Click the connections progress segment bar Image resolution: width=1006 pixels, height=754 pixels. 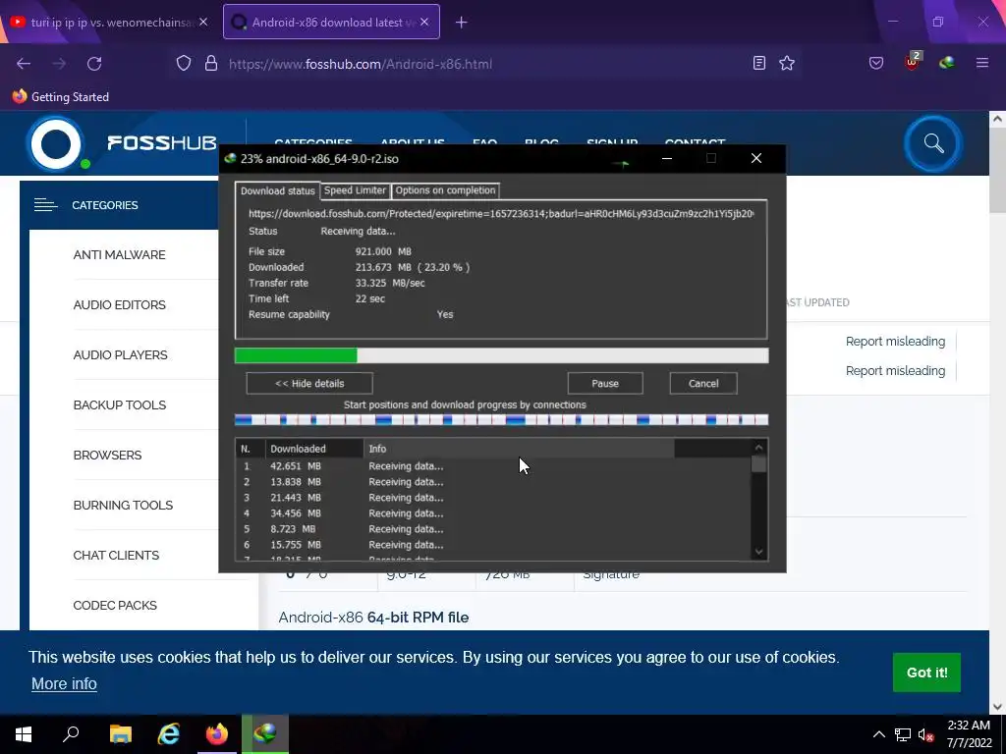point(502,420)
